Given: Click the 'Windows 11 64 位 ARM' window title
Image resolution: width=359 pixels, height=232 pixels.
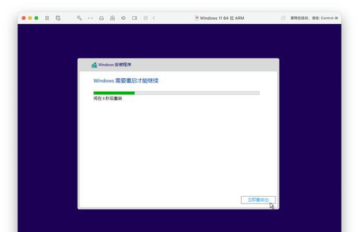Looking at the screenshot, I should (x=222, y=18).
